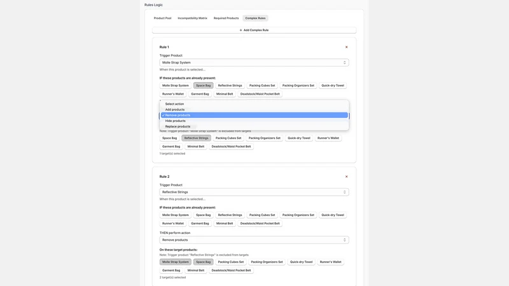Choose 'Replace products' option in dropdown
The image size is (509, 286).
[254, 126]
